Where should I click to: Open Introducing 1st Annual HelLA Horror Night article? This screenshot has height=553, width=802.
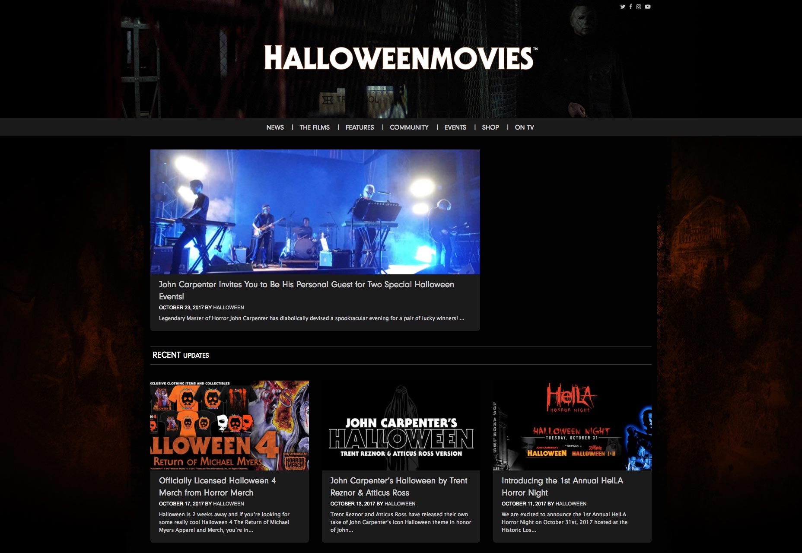(x=562, y=486)
